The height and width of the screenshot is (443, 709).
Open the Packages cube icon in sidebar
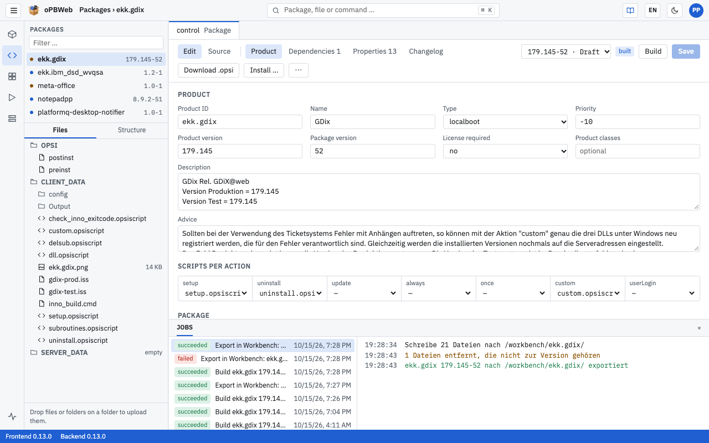pyautogui.click(x=12, y=34)
